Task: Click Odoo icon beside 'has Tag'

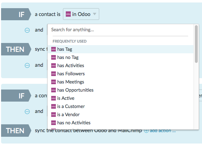Action: point(53,49)
